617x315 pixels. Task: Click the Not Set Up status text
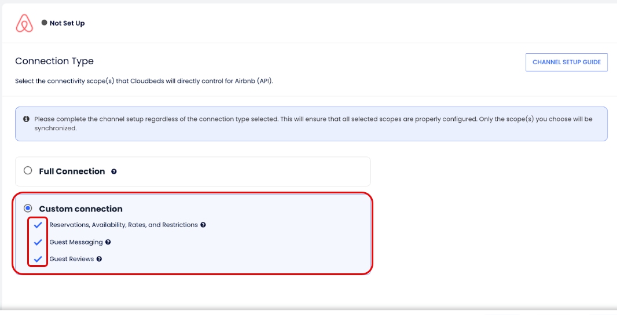point(67,23)
